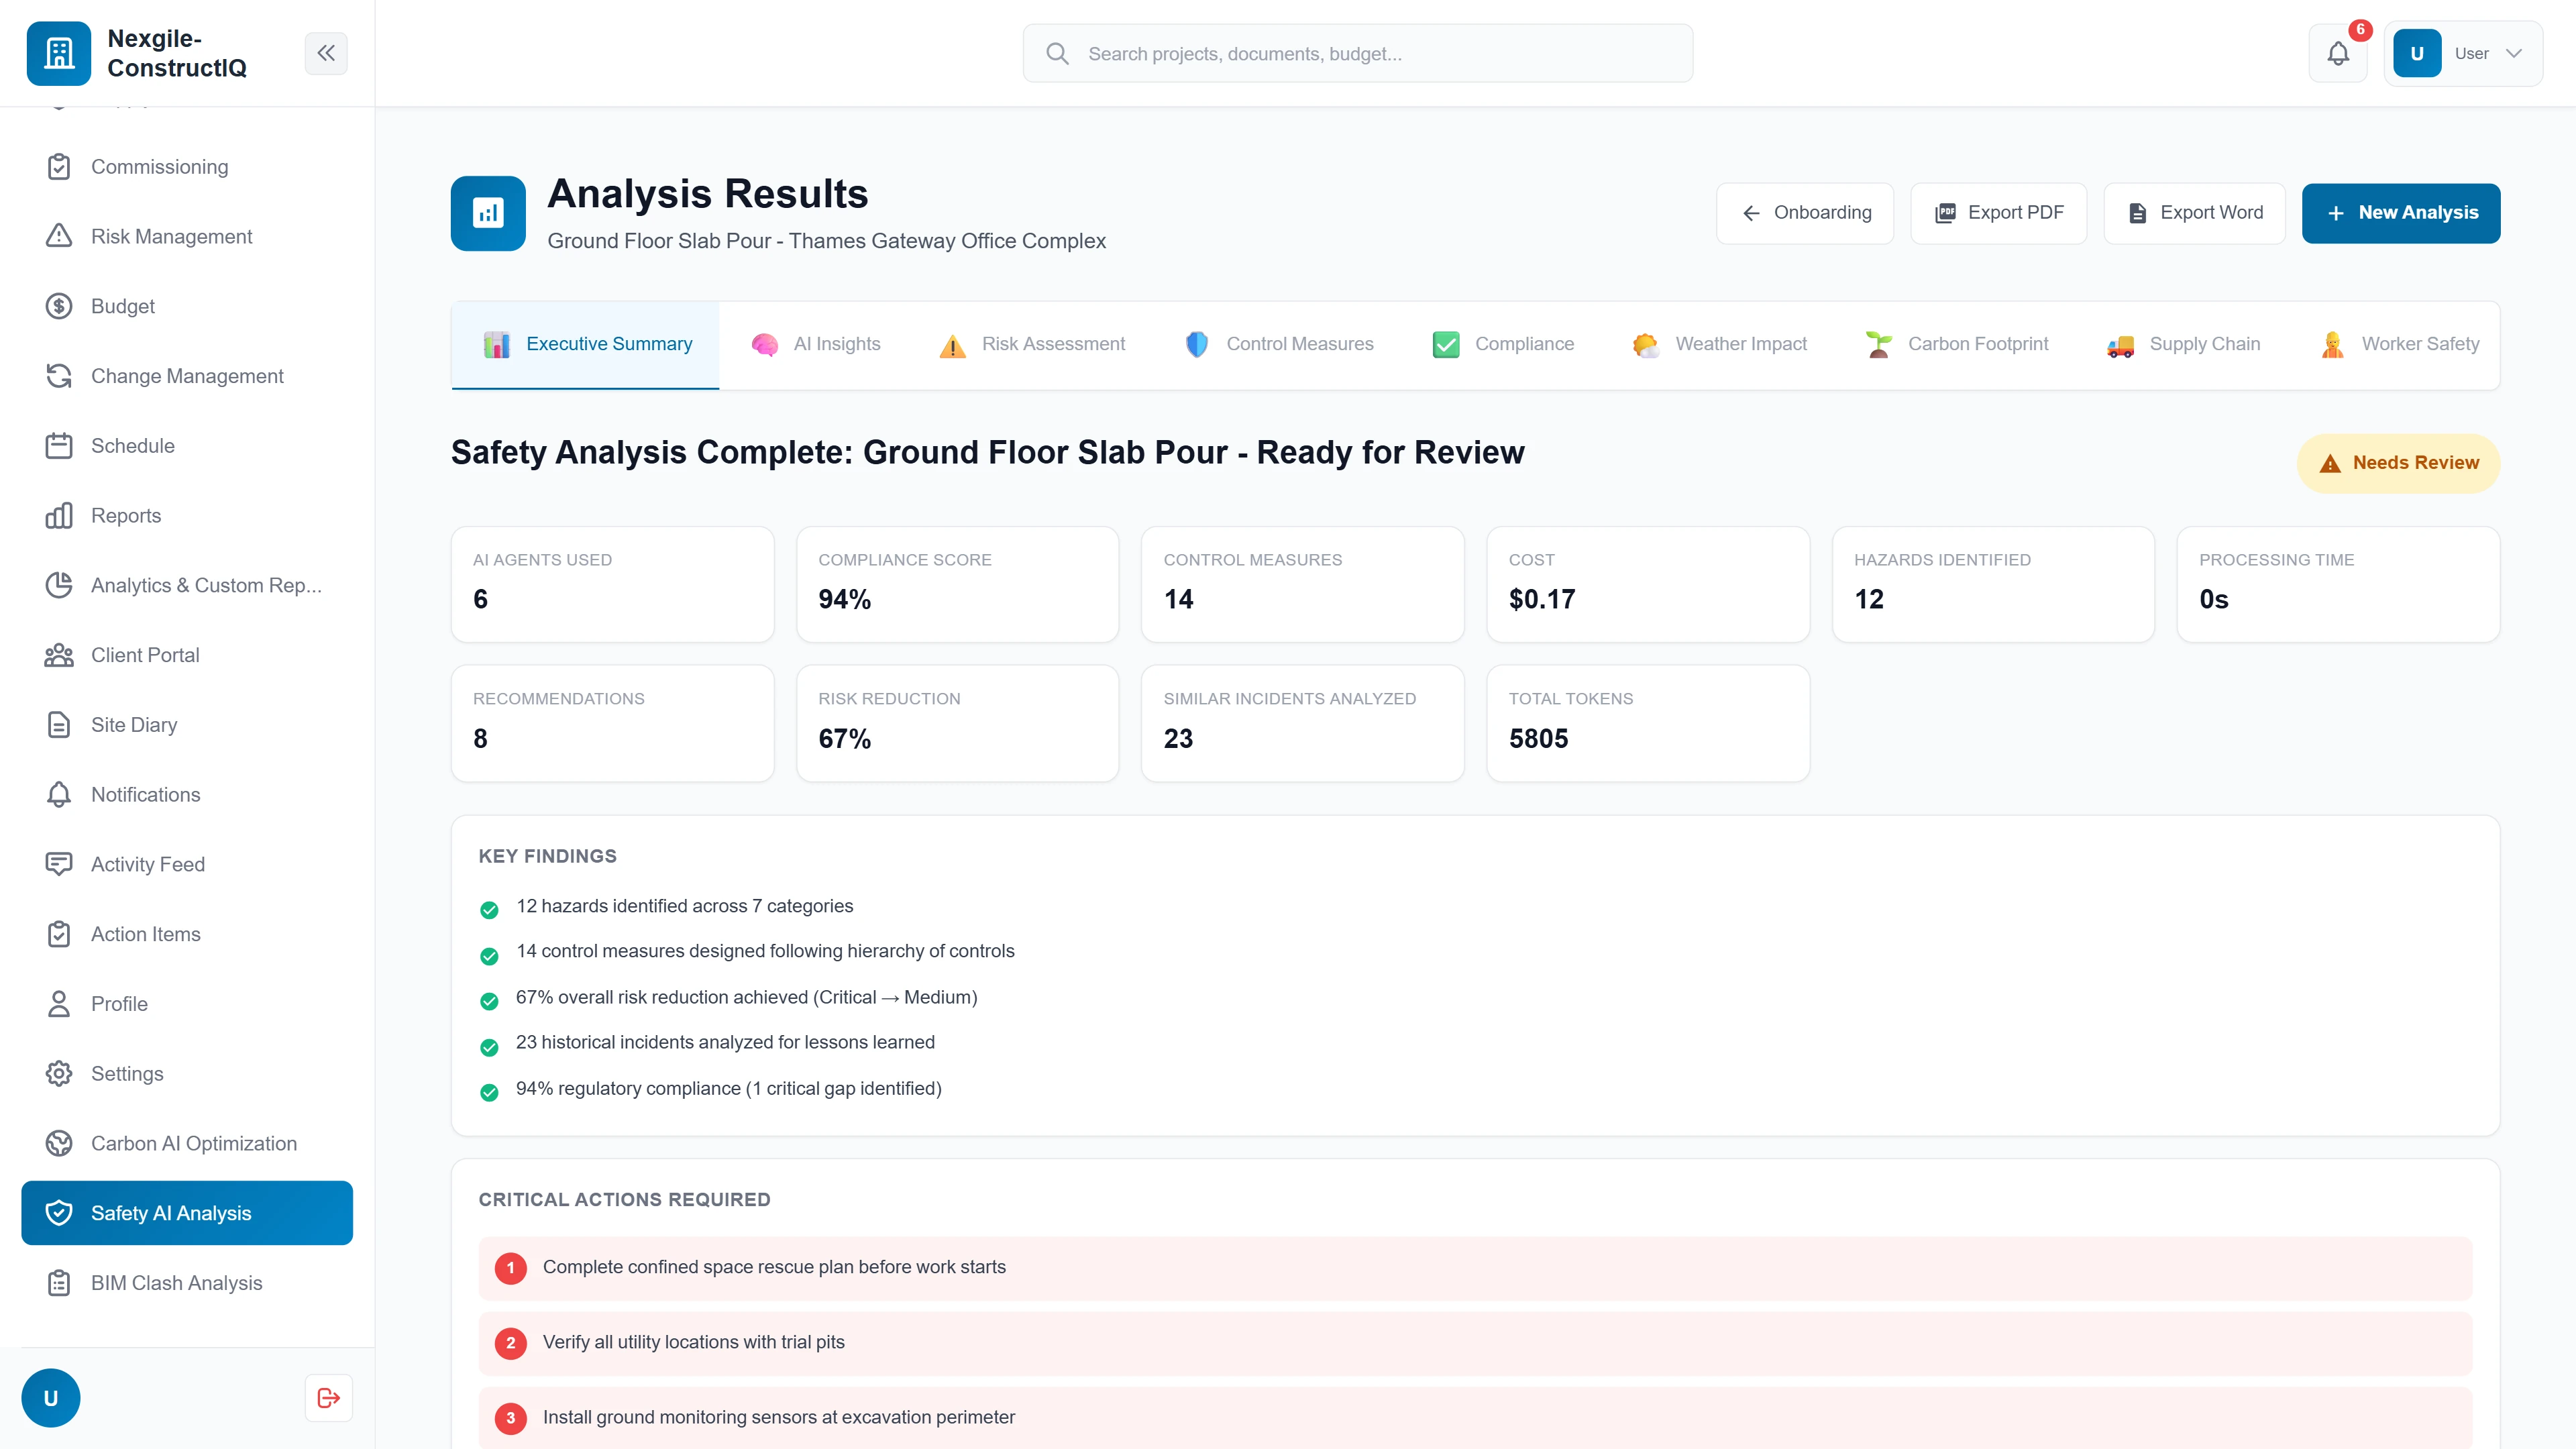Click the Needs Review status badge
Screen dimensions: 2576x1449
[x=2397, y=462]
